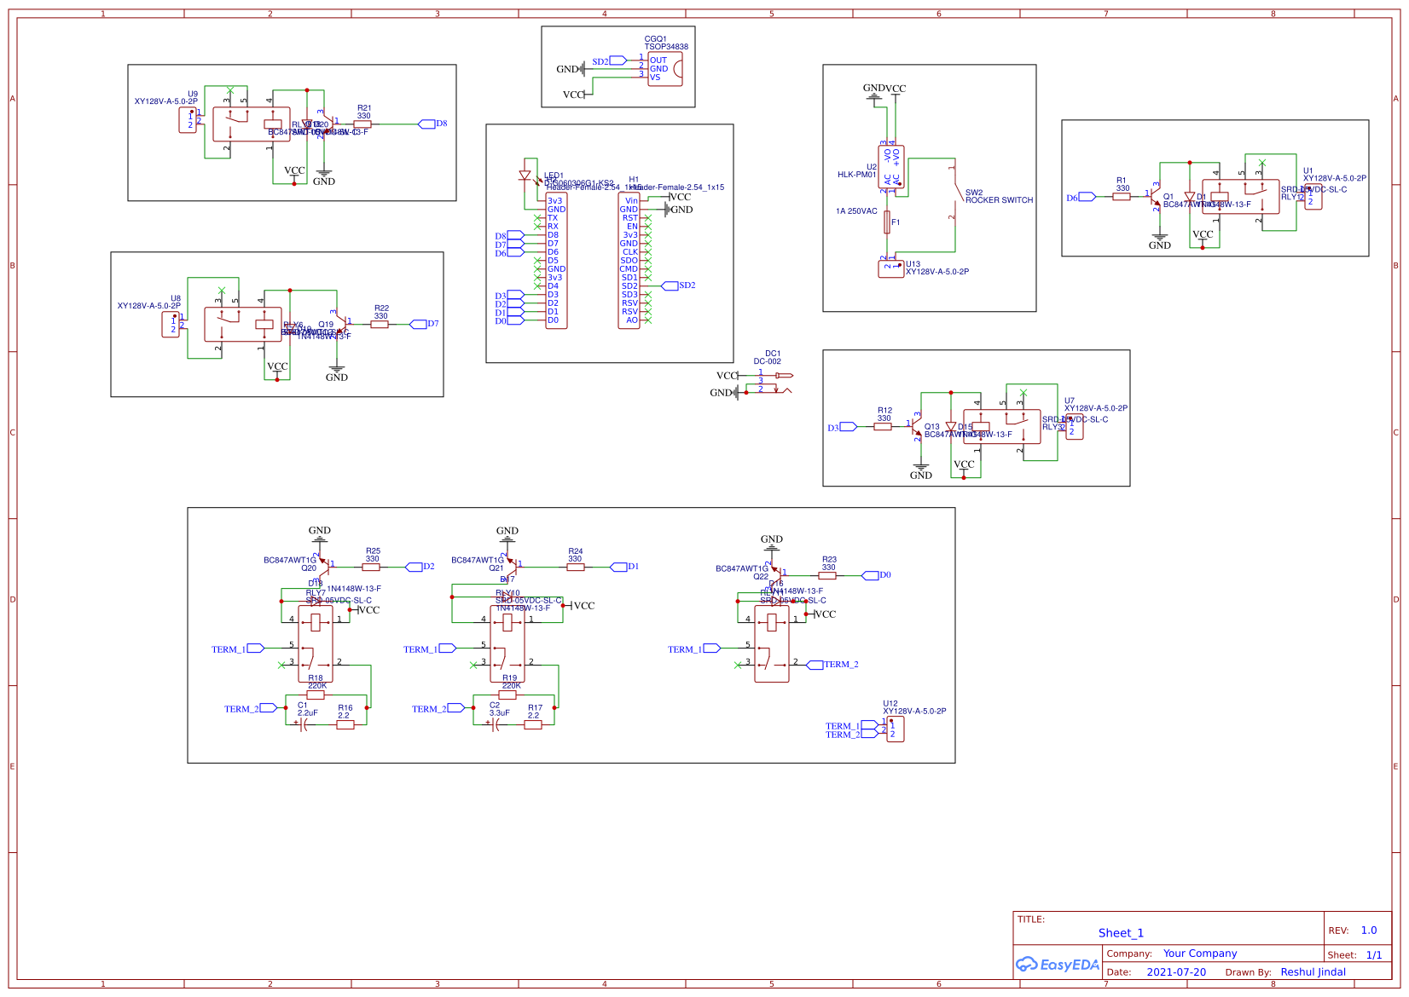The height and width of the screenshot is (997, 1409).
Task: Click the GND power symbol above Q20
Action: [319, 539]
